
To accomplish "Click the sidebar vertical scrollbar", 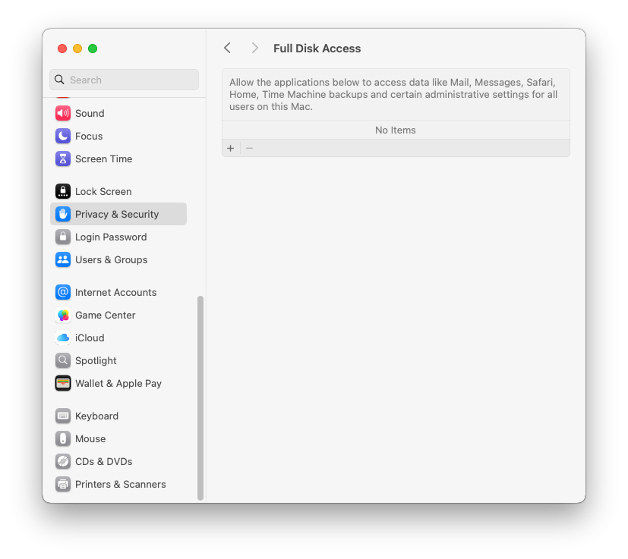I will pos(200,398).
